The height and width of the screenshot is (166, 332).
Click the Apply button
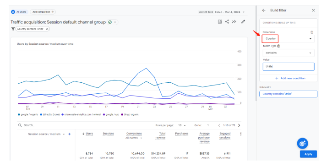(308, 154)
